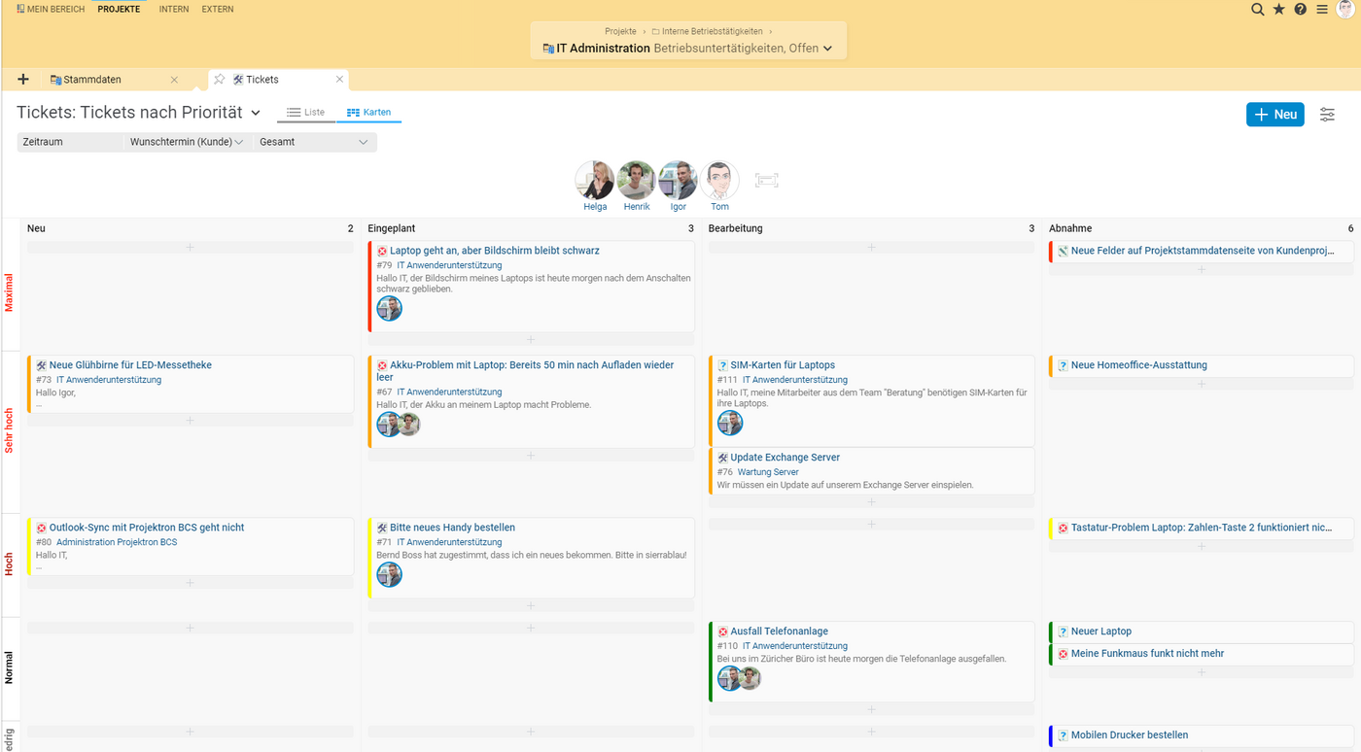Click assignee avatar on ticket #71 card
Screen dimensions: 1361x752
point(389,574)
